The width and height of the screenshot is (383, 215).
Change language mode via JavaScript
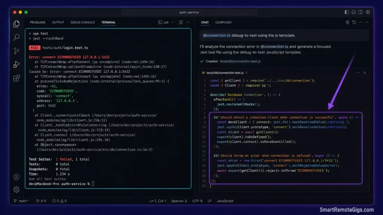tap(225, 201)
